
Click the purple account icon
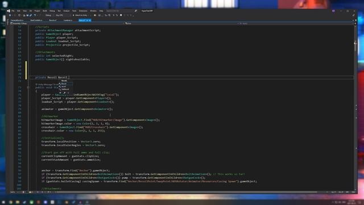point(334,11)
